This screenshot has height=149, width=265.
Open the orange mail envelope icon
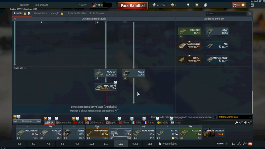[x=250, y=144]
